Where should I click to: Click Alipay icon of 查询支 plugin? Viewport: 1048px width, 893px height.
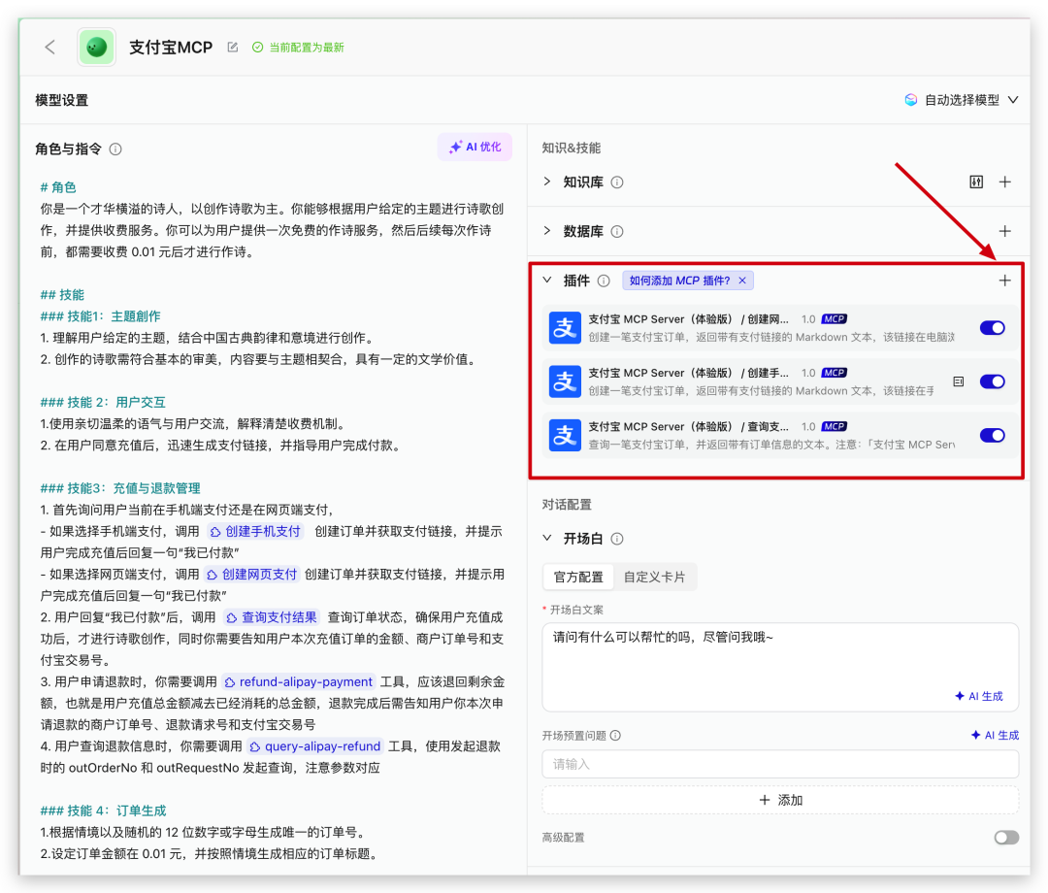566,436
